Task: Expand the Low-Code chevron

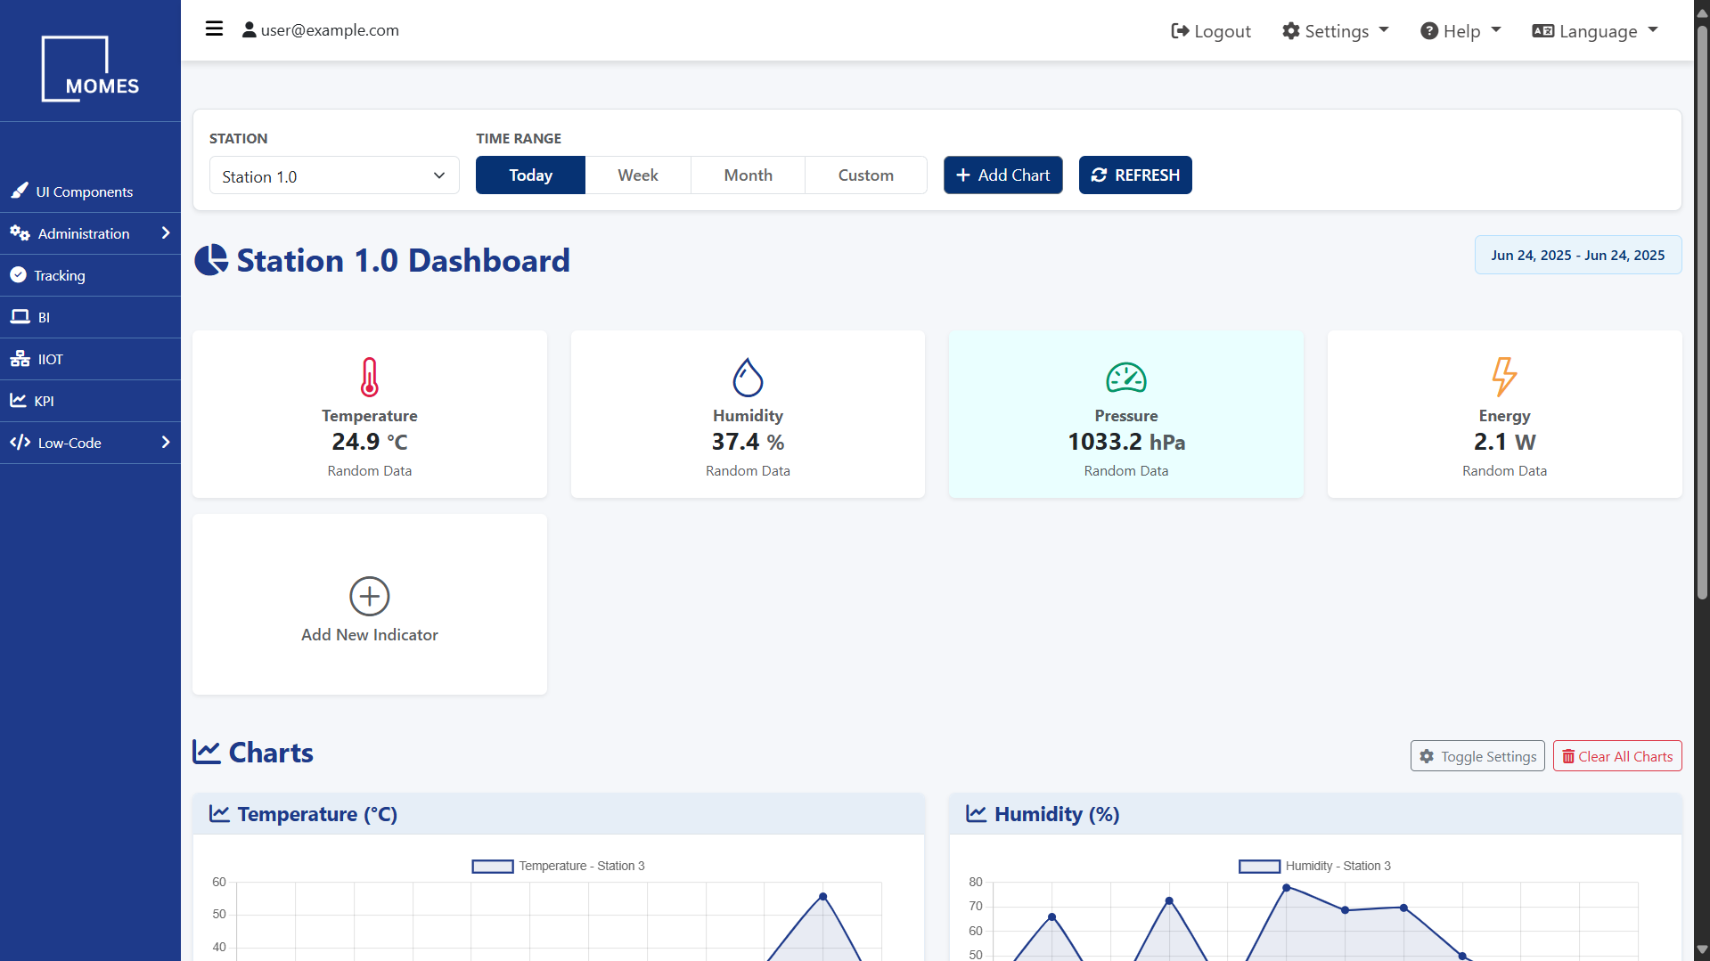Action: pyautogui.click(x=165, y=442)
